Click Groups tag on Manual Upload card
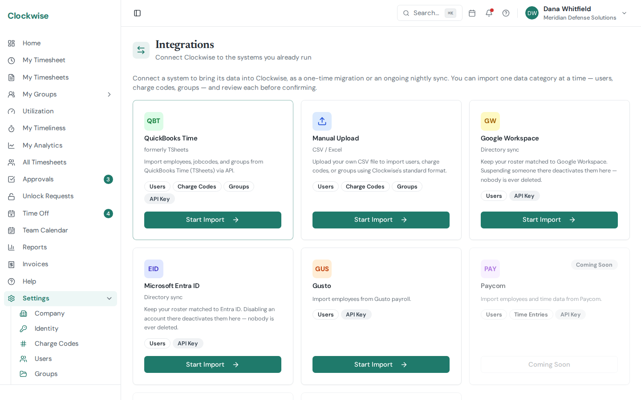This screenshot has width=641, height=400. 407,187
